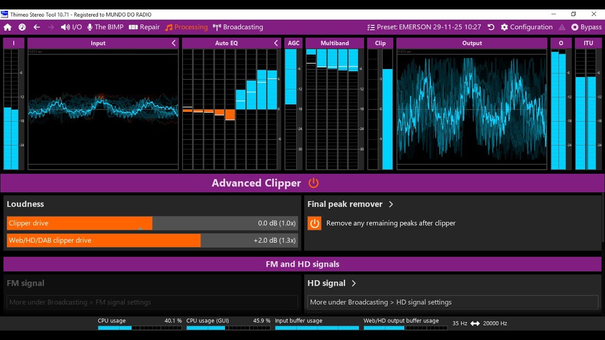The width and height of the screenshot is (605, 340).
Task: Navigate forward with the right arrow
Action: pyautogui.click(x=51, y=27)
